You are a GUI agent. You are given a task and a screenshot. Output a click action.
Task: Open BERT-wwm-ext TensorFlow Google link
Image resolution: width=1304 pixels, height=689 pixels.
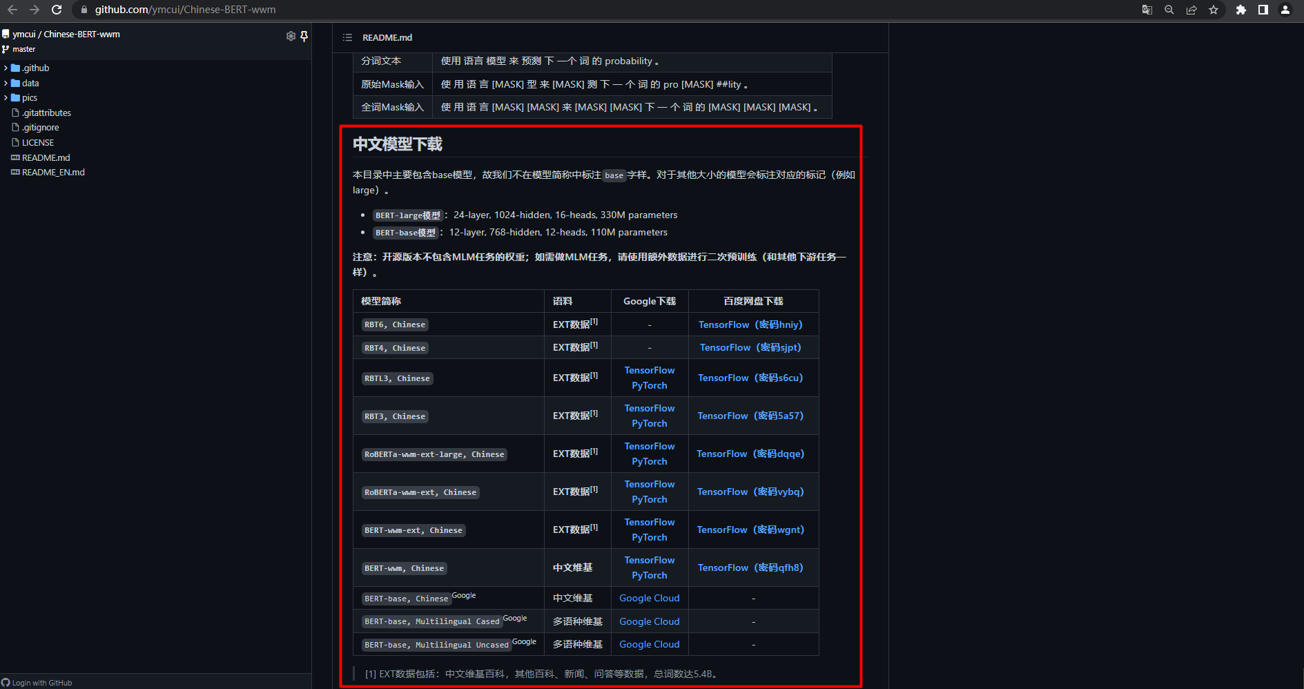pyautogui.click(x=650, y=522)
